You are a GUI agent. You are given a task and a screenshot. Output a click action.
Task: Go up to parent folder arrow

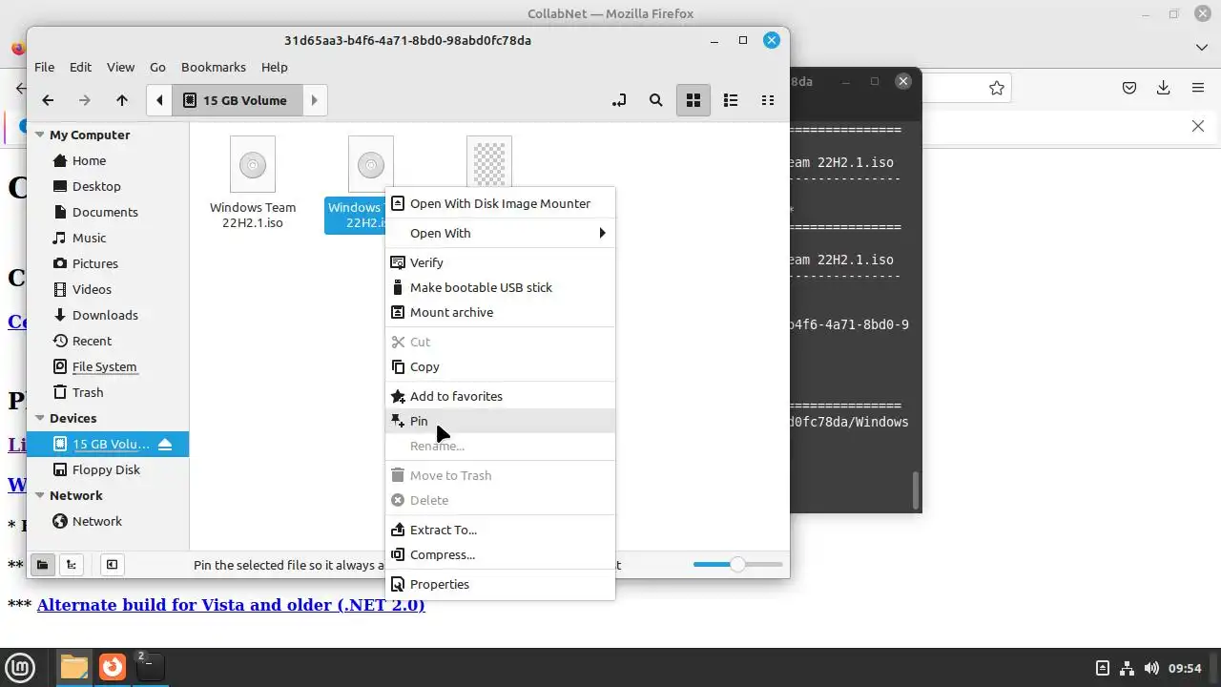[x=122, y=100]
